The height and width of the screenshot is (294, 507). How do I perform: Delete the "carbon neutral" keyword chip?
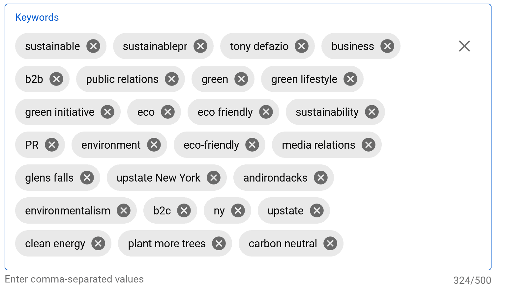point(330,243)
